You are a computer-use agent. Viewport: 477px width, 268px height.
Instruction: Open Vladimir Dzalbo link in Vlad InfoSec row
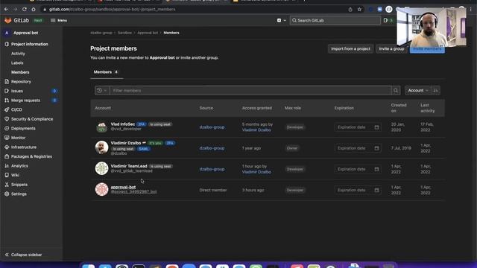(256, 130)
